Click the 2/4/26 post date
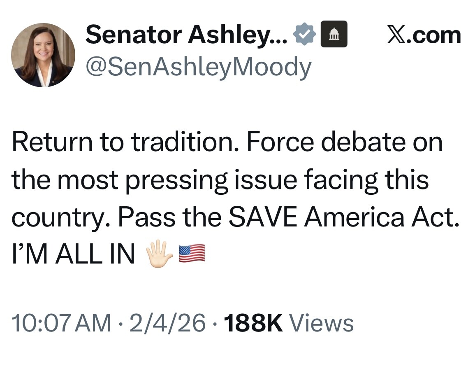This screenshot has width=475, height=371. tap(167, 323)
